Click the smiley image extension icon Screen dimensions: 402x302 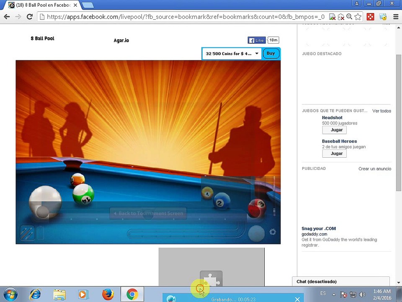click(383, 17)
